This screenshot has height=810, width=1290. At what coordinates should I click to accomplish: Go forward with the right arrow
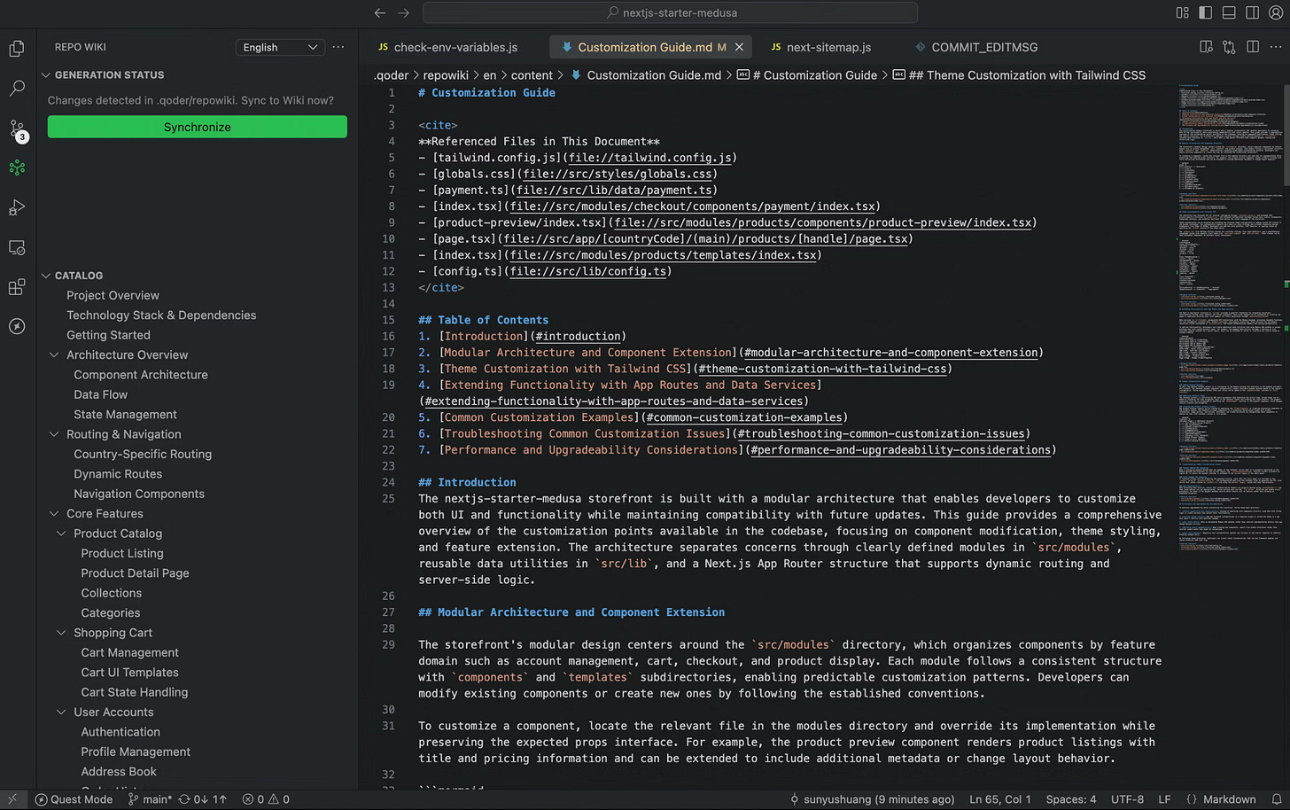coord(404,12)
